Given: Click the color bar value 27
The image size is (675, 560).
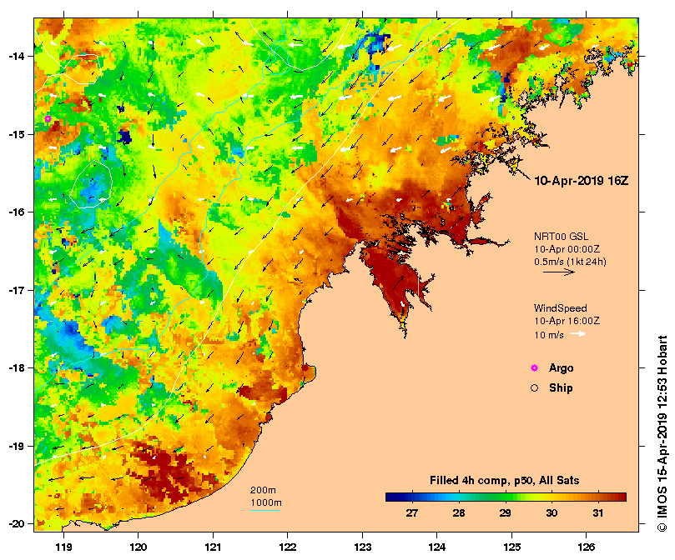Looking at the screenshot, I should pyautogui.click(x=412, y=513).
